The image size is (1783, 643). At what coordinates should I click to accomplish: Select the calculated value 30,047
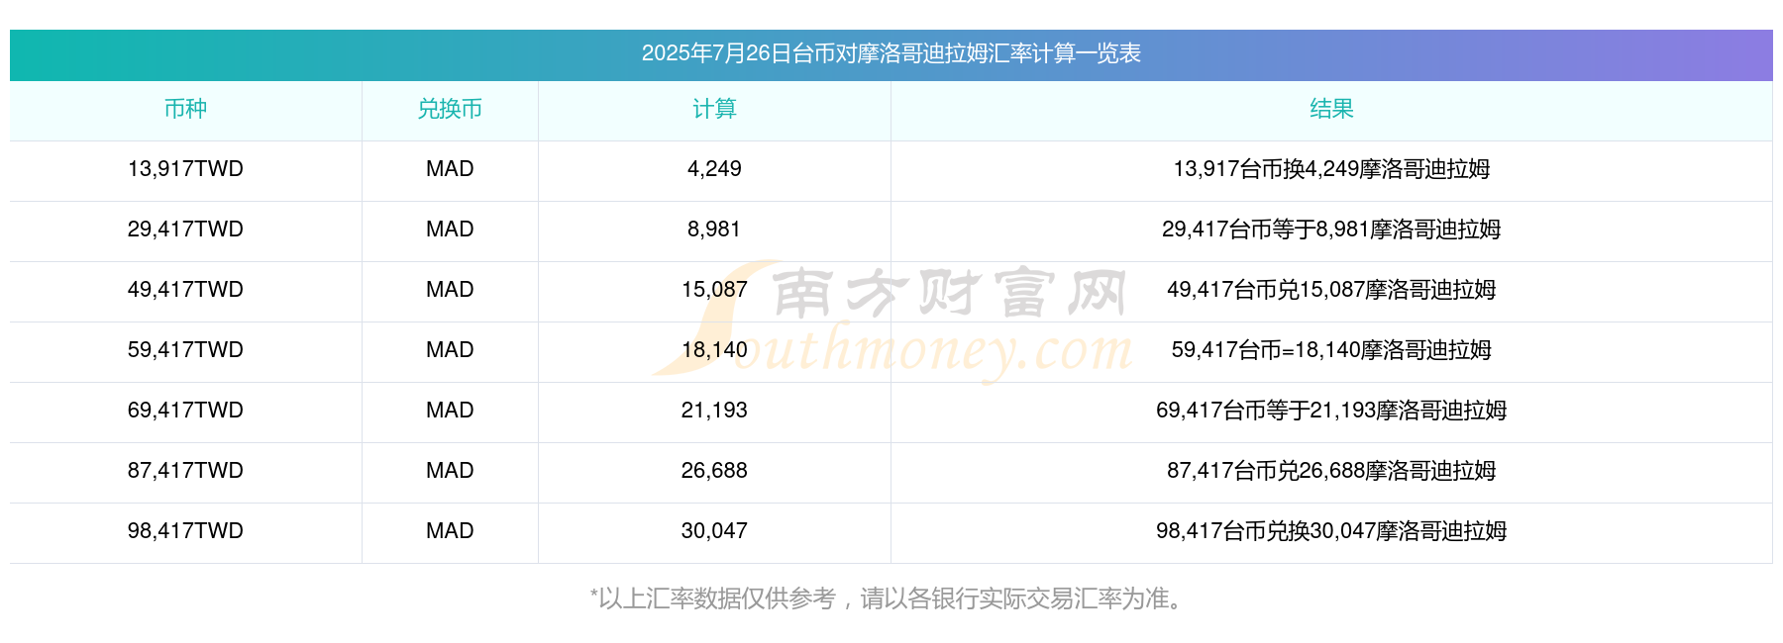[714, 531]
